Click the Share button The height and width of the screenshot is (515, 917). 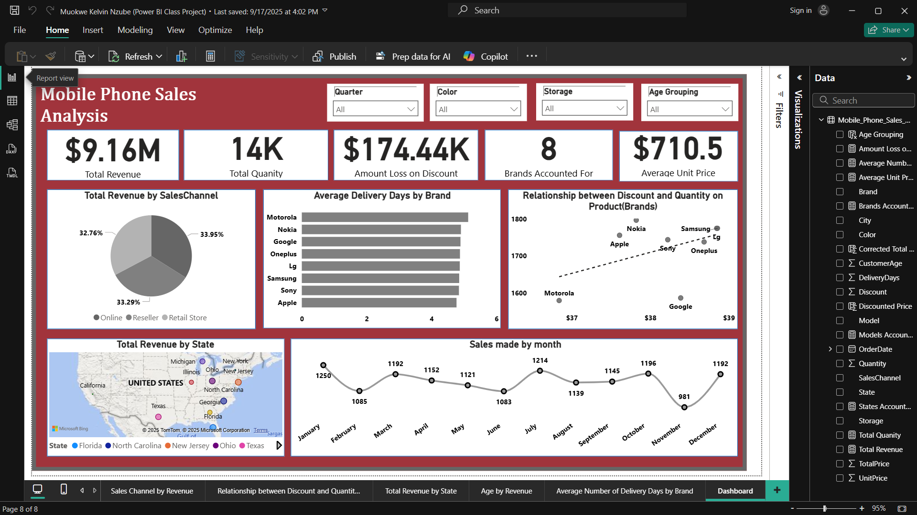click(x=888, y=30)
